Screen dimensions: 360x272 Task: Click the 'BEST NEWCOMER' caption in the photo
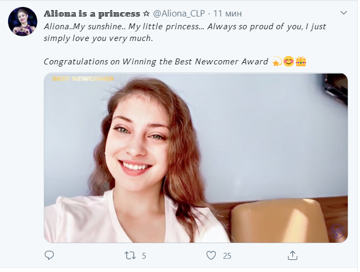83,79
